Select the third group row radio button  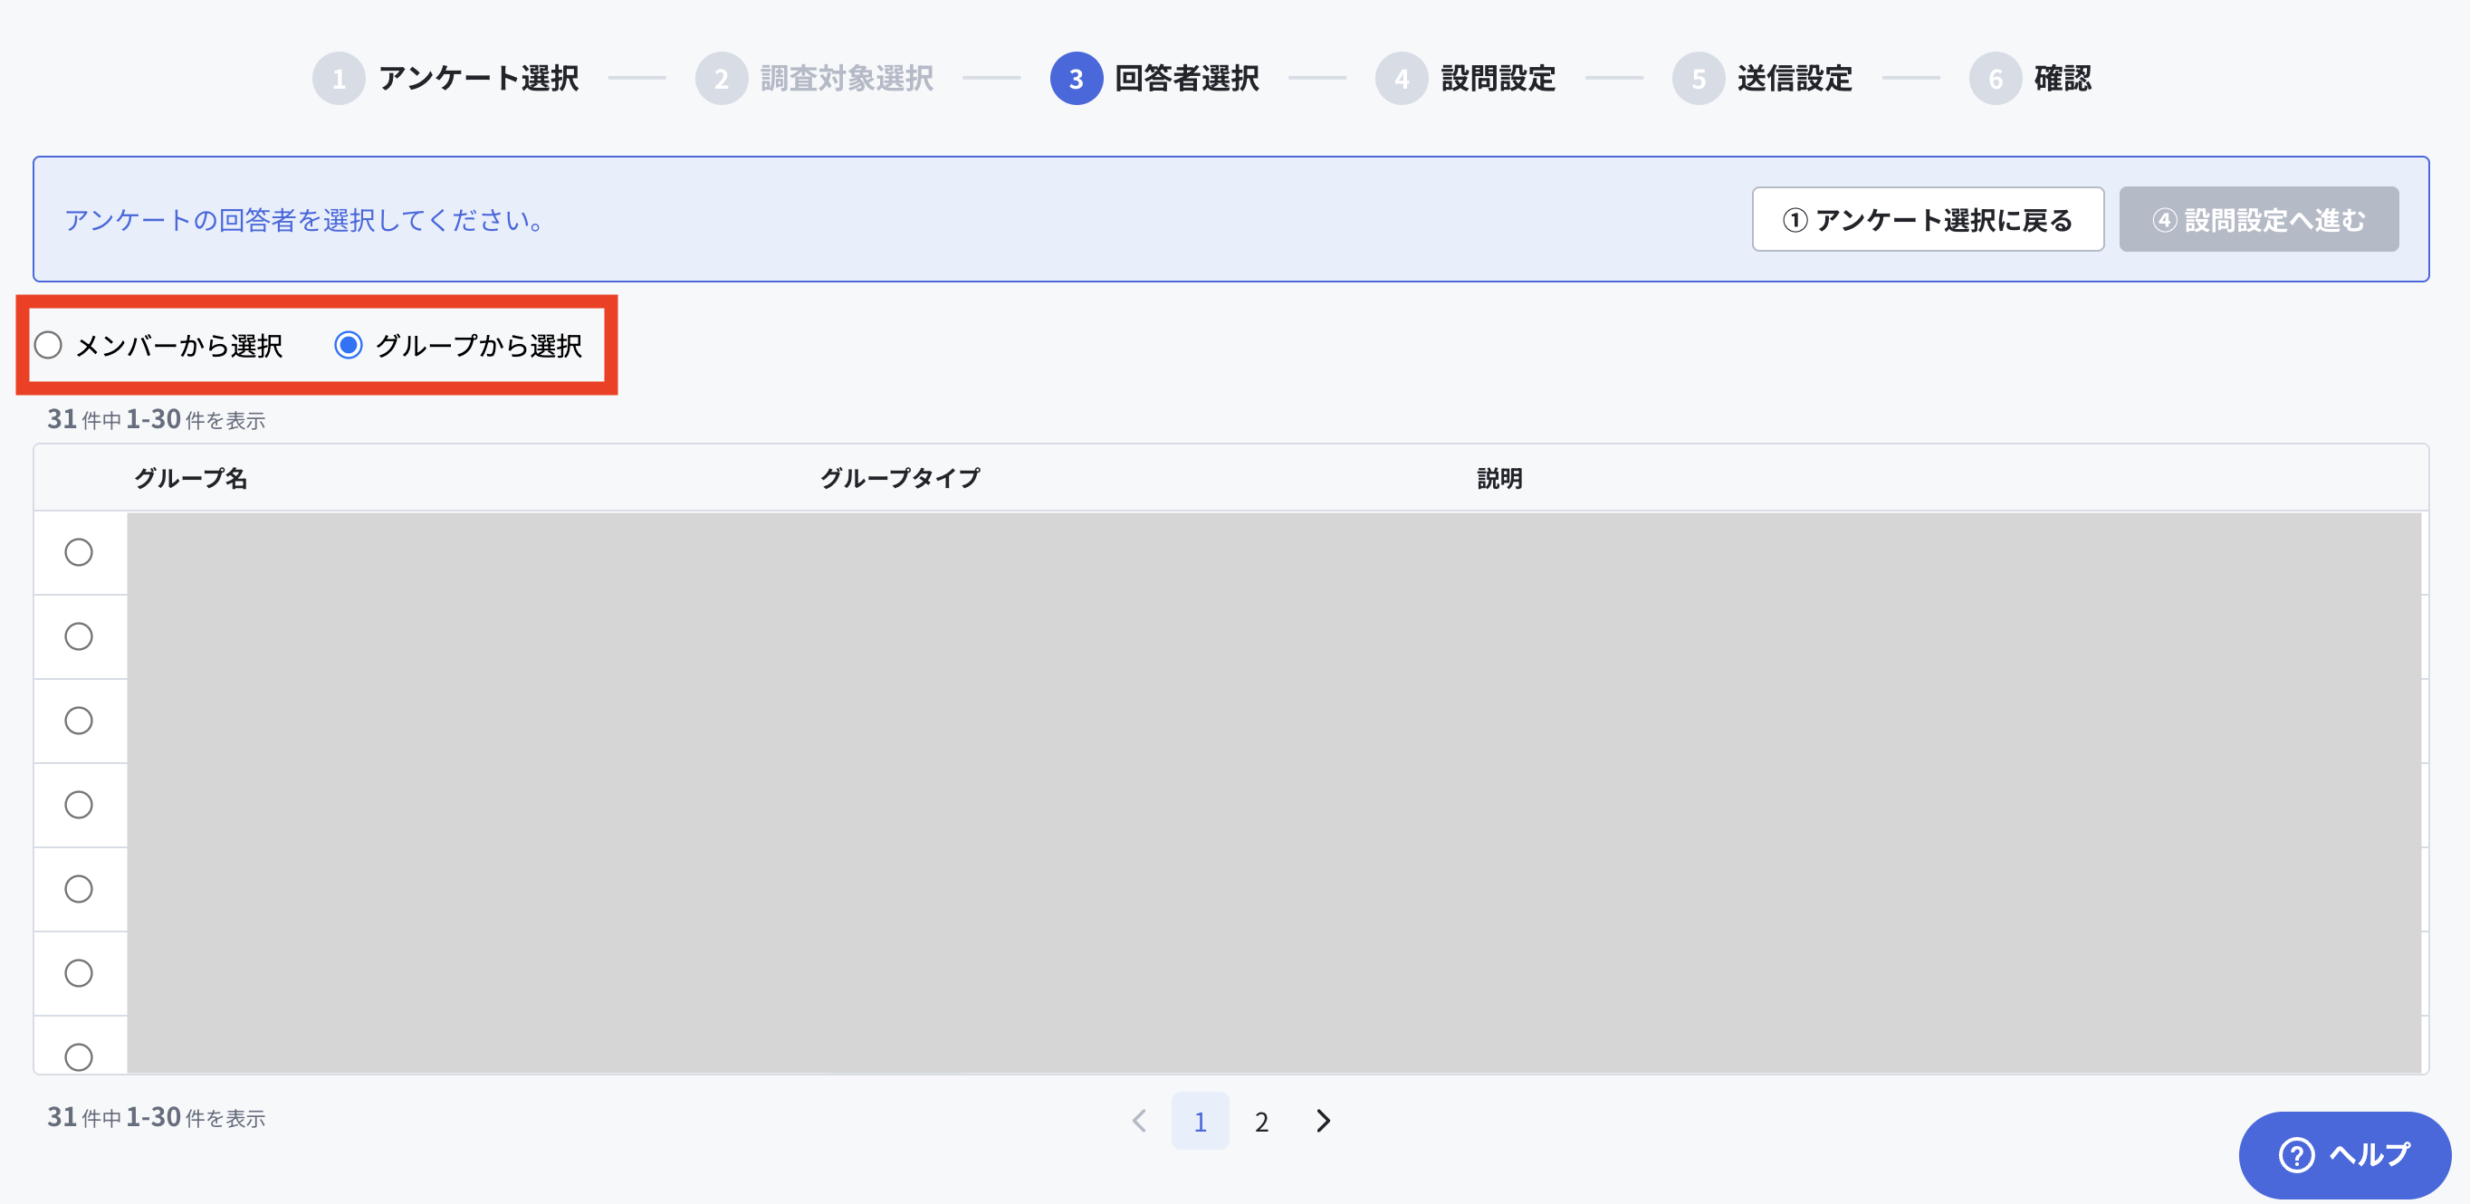coord(79,721)
